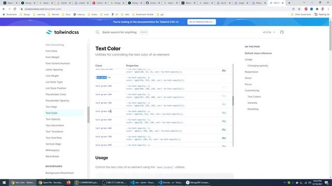This screenshot has width=332, height=186.
Task: Go back with the browser back arrow
Action: click(x=4, y=9)
